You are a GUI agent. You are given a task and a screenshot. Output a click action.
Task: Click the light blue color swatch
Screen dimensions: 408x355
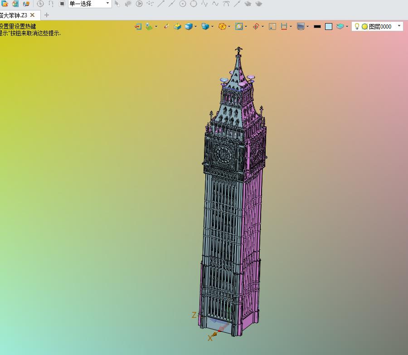pyautogui.click(x=329, y=27)
